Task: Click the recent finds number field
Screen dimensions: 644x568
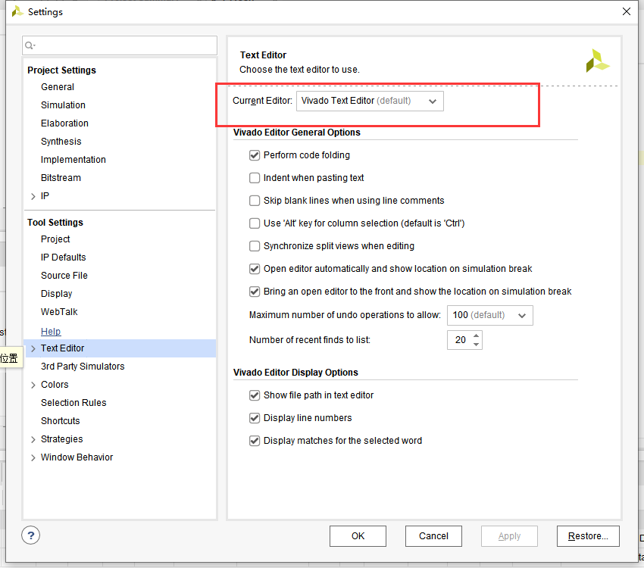Action: 460,340
